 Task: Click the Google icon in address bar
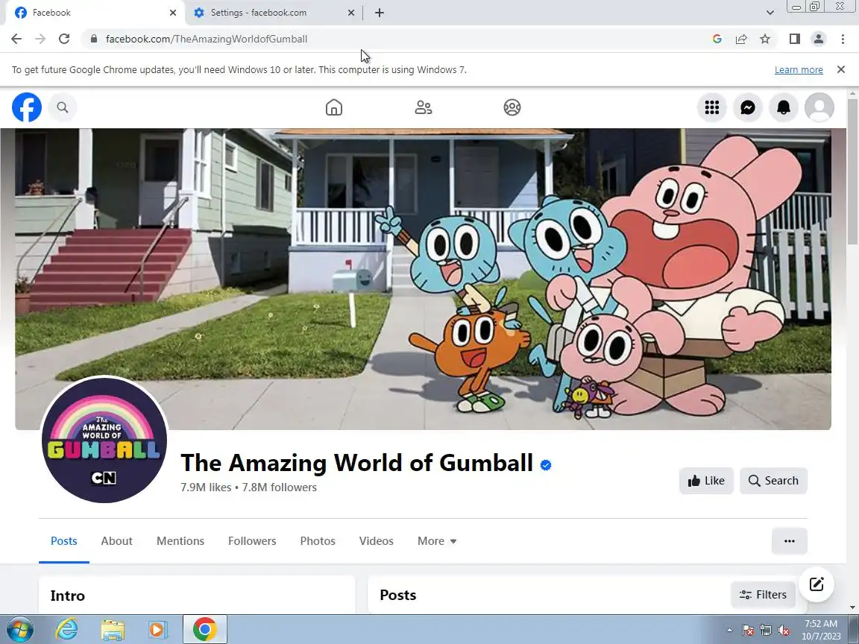717,39
